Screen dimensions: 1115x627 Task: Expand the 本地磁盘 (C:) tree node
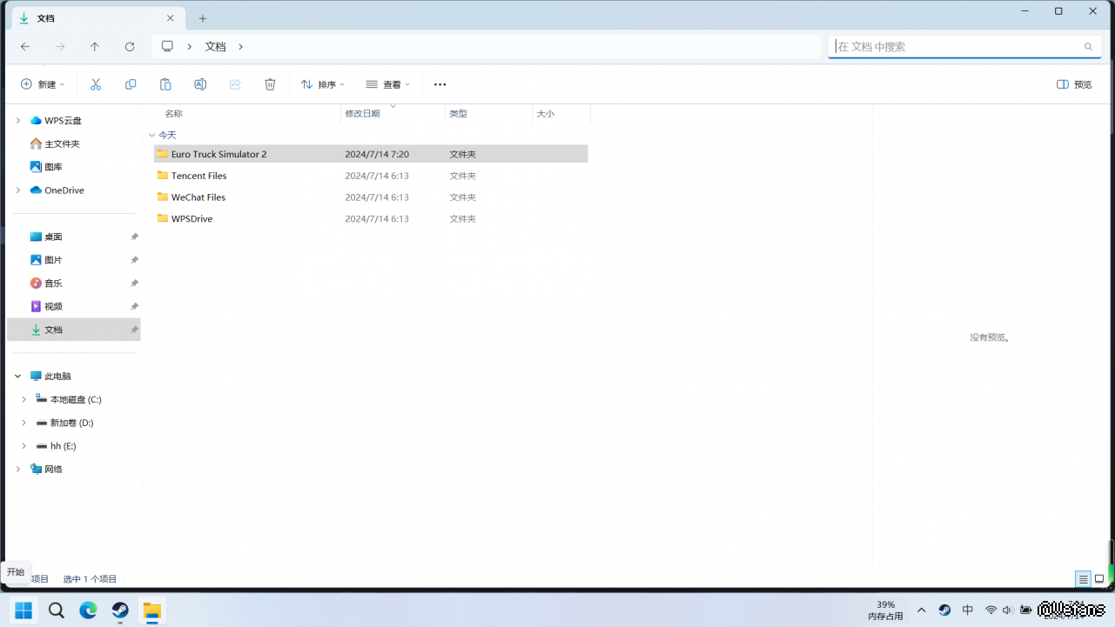pyautogui.click(x=24, y=400)
